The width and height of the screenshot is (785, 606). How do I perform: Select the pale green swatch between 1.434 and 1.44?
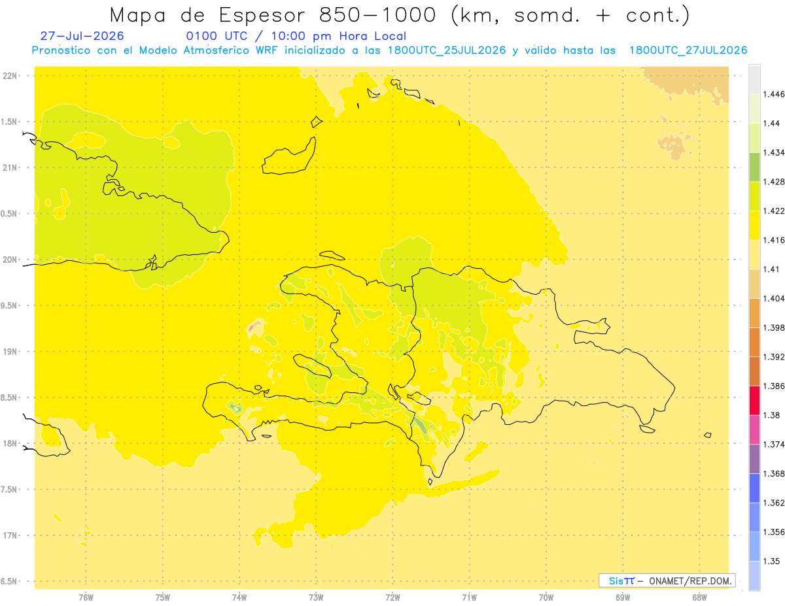click(754, 138)
